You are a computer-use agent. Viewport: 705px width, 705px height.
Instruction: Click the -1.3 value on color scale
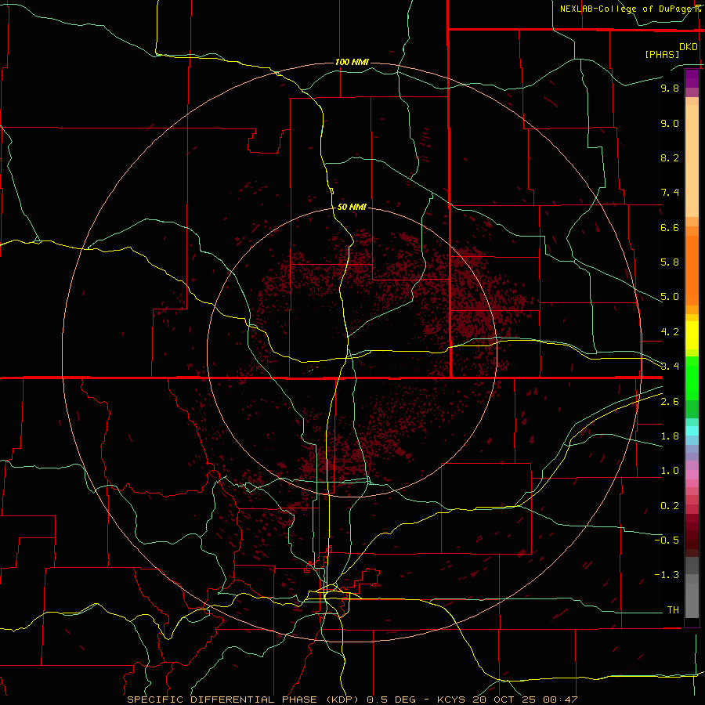(x=667, y=575)
